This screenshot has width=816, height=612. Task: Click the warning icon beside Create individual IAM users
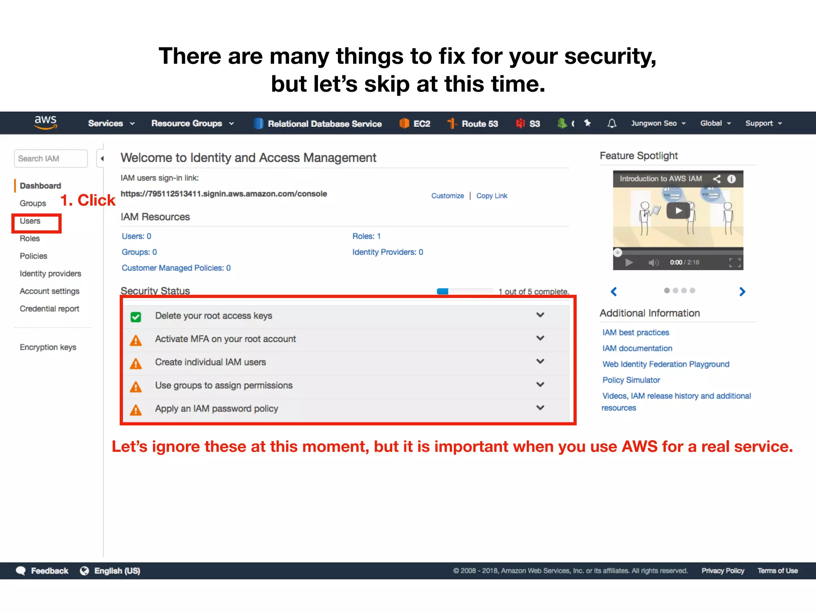136,363
